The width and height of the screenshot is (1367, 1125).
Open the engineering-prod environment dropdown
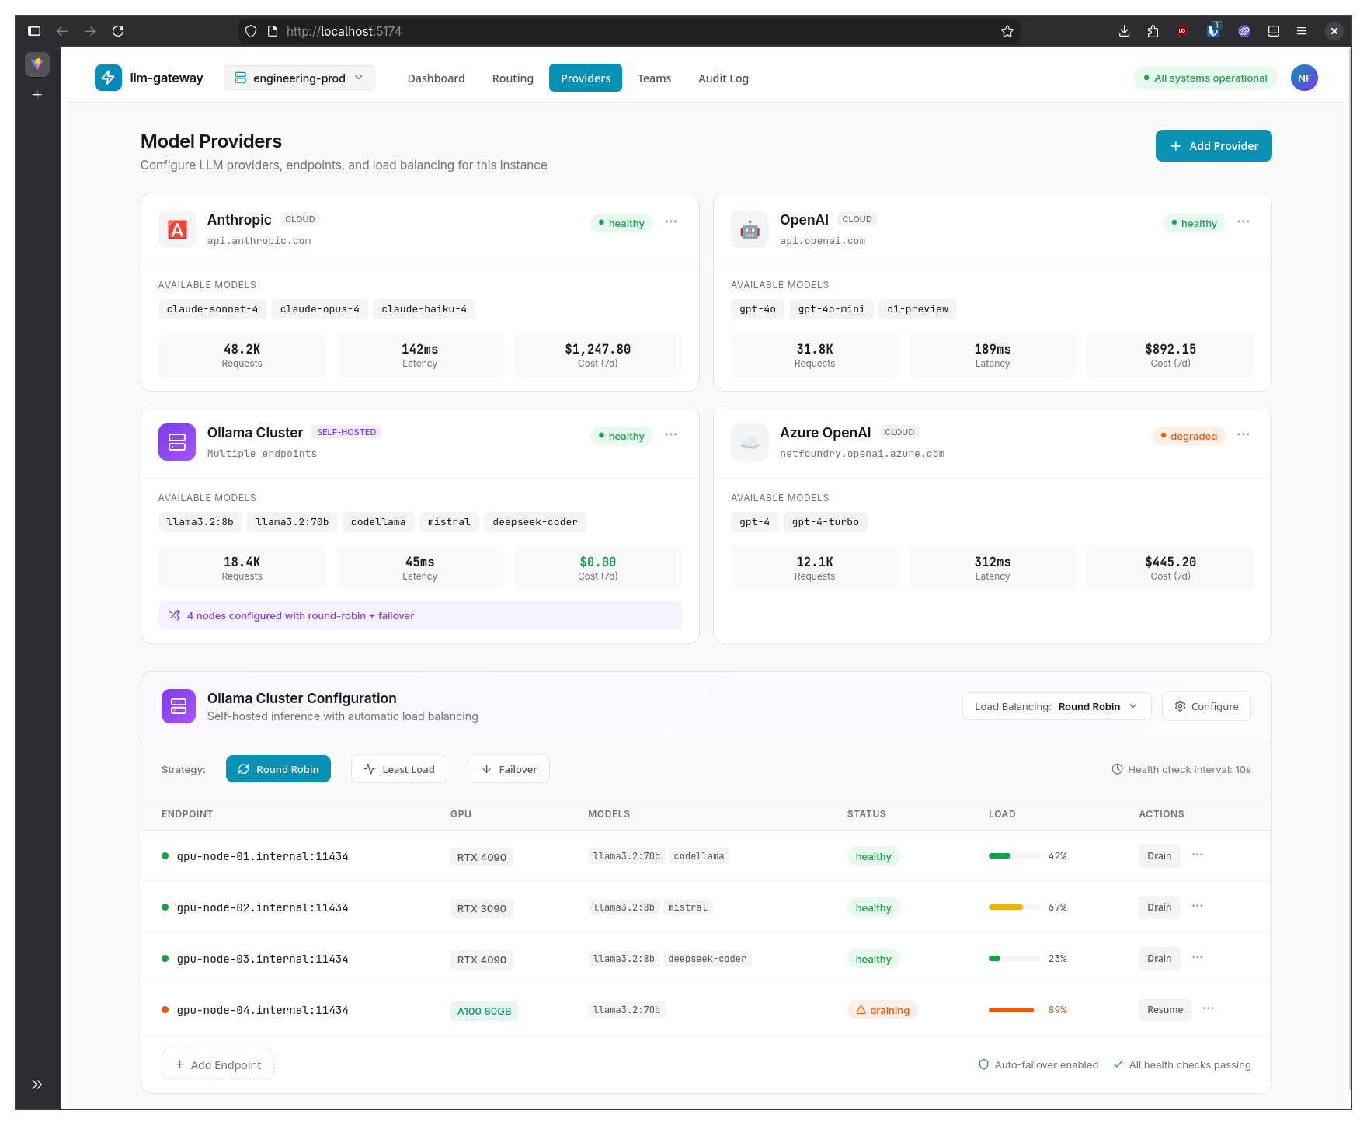[x=299, y=78]
